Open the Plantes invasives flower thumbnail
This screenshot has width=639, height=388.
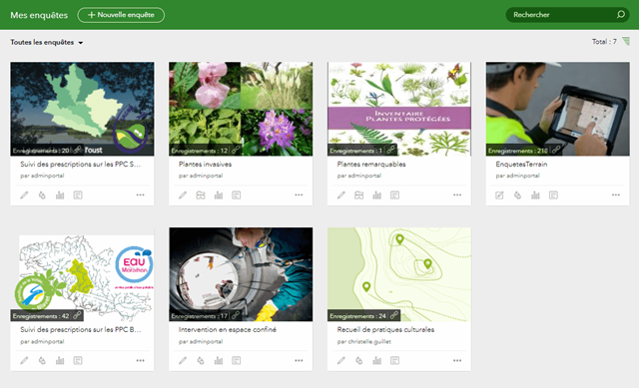coord(241,109)
